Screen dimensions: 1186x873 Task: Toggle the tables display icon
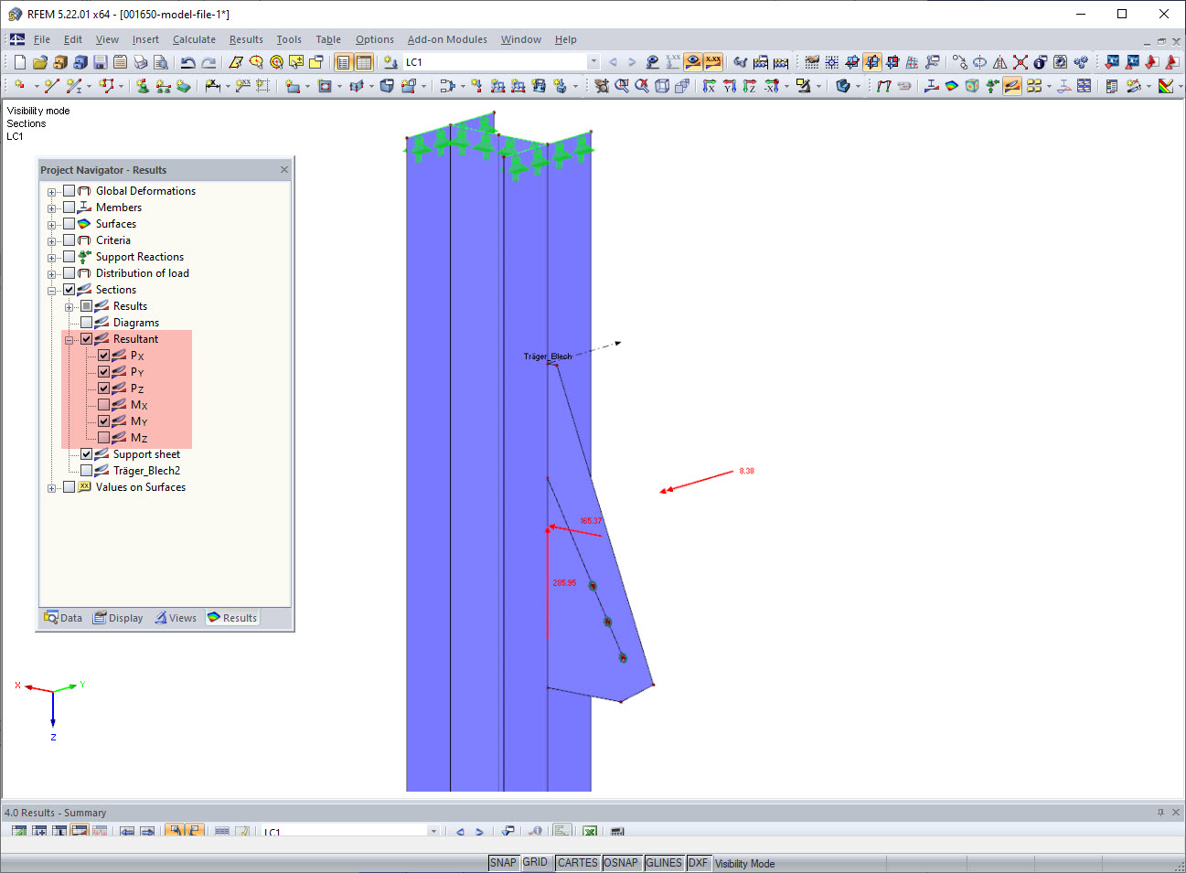click(364, 62)
